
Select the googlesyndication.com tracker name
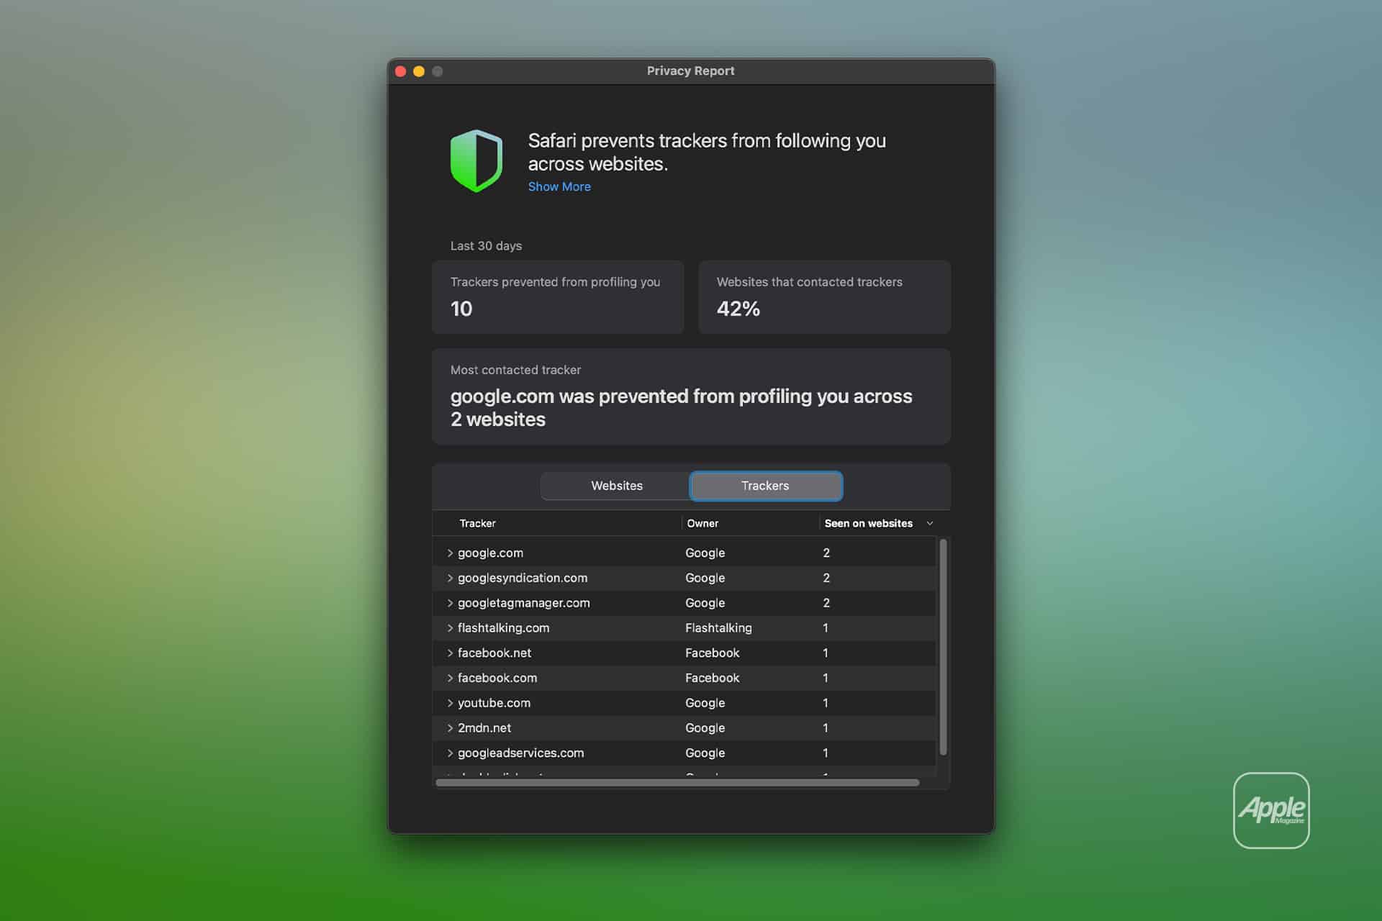point(523,578)
